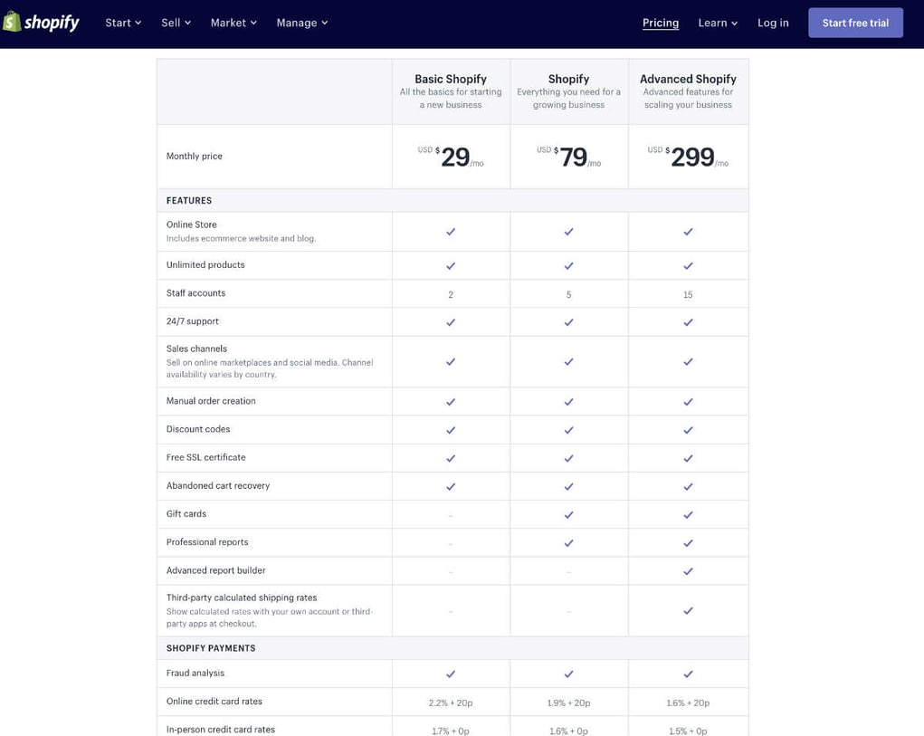Click the Fraud analysis checkmark under Basic Shopify
The width and height of the screenshot is (924, 736).
click(450, 674)
